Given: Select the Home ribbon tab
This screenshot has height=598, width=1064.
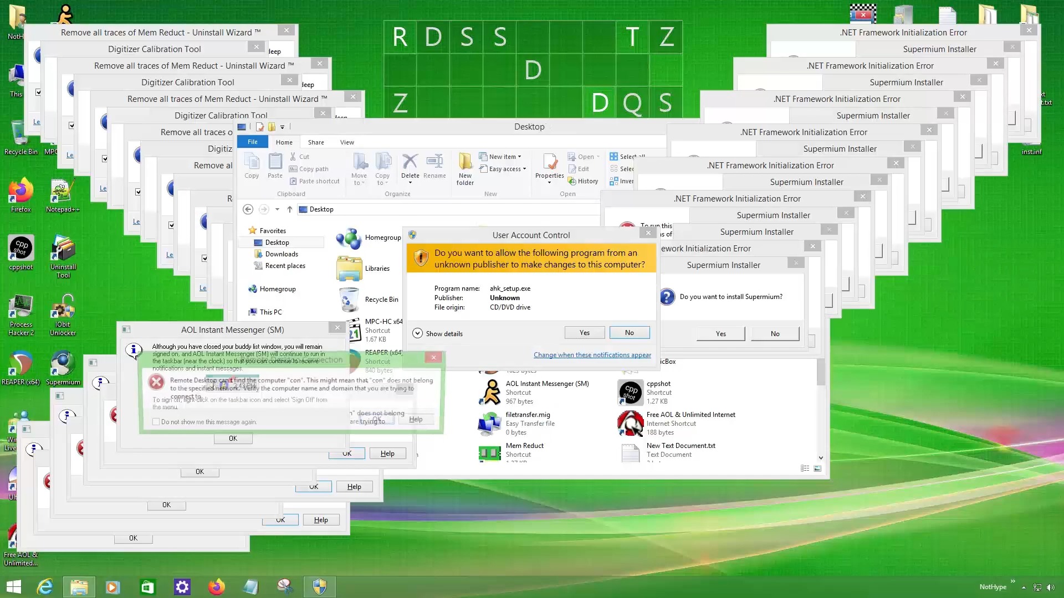Looking at the screenshot, I should pyautogui.click(x=284, y=142).
